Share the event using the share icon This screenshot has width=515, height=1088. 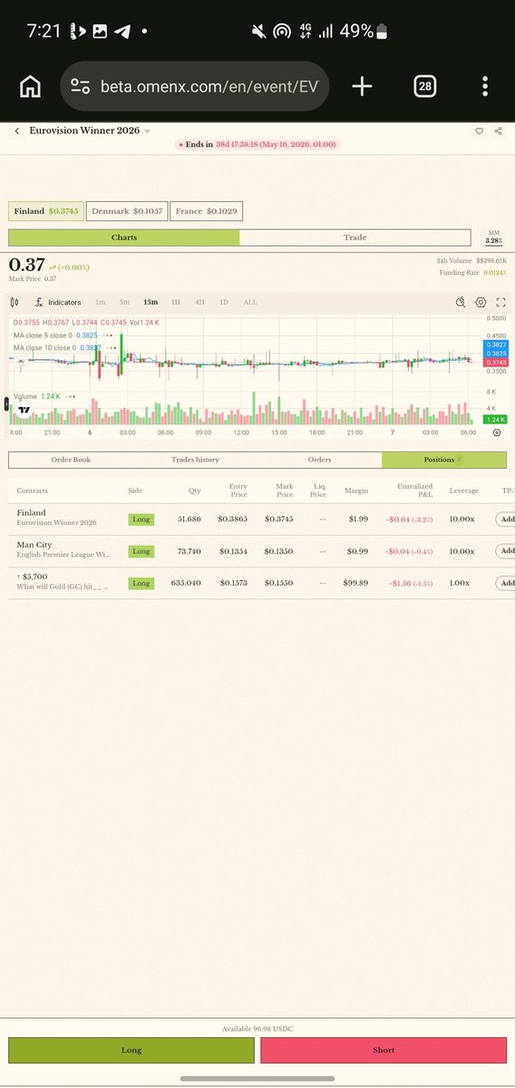point(499,131)
